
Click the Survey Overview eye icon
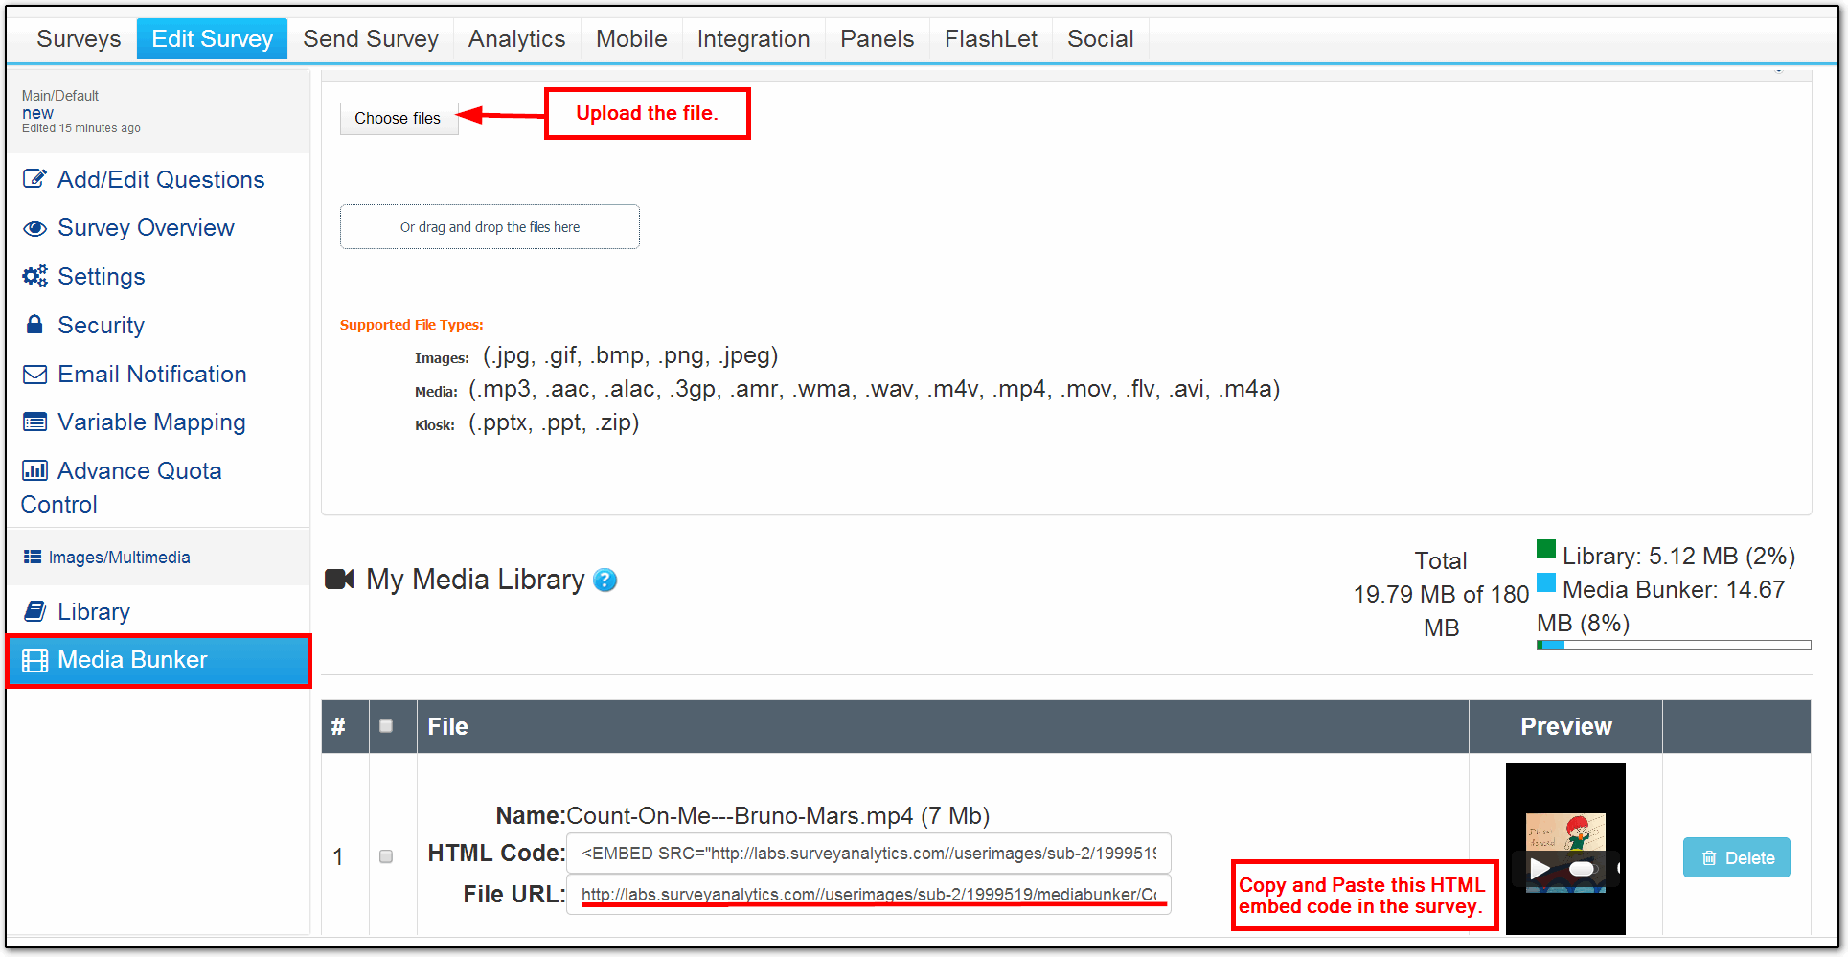click(34, 228)
